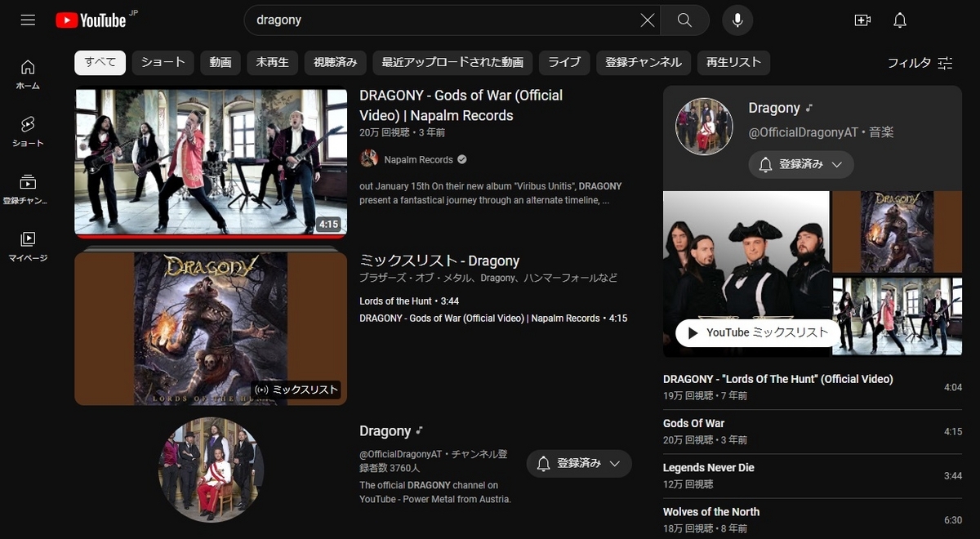Start voice search with microphone icon
980x539 pixels.
[737, 20]
